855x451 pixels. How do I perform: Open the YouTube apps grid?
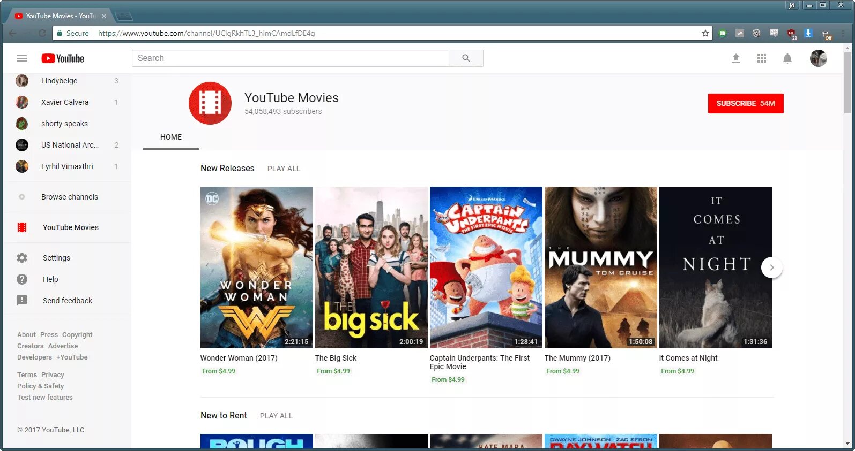pos(762,58)
